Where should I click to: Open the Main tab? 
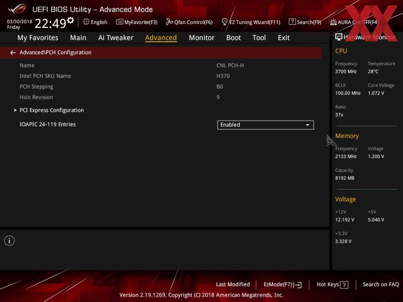pyautogui.click(x=78, y=38)
